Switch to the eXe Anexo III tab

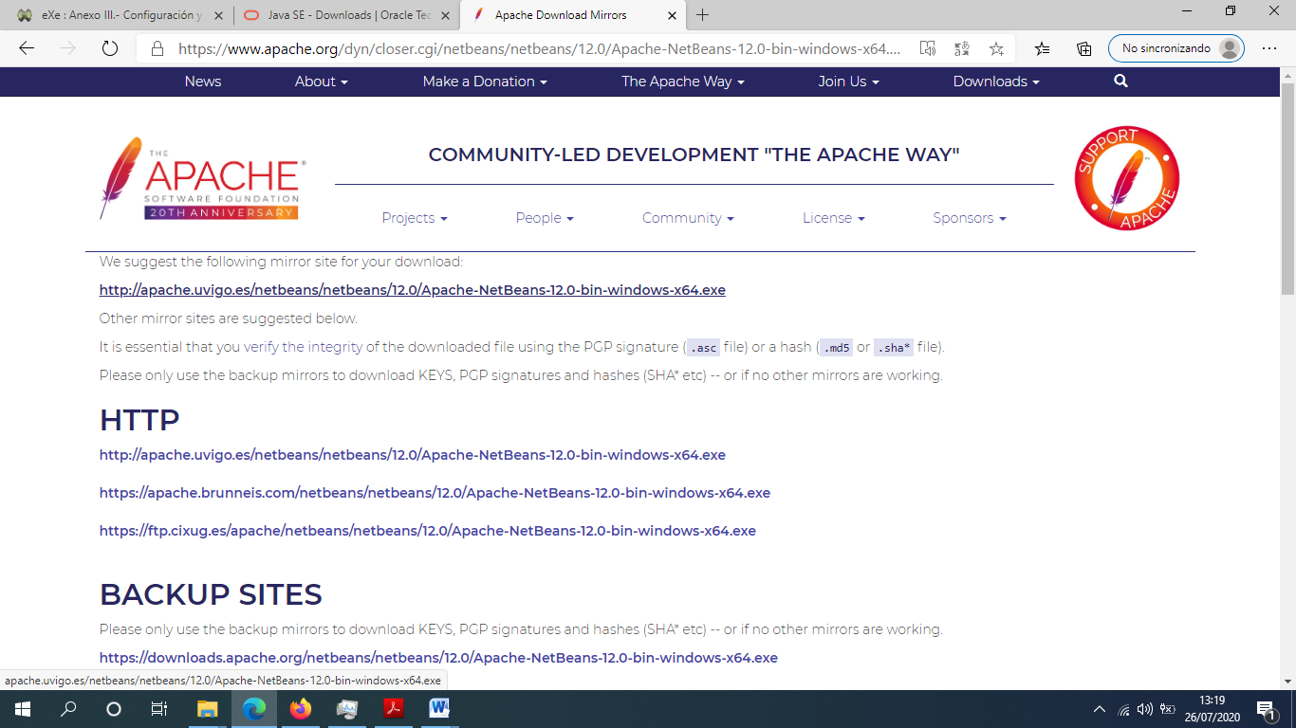click(x=118, y=15)
